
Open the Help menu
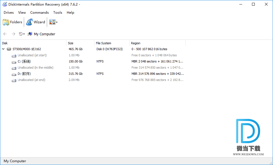(x=70, y=13)
